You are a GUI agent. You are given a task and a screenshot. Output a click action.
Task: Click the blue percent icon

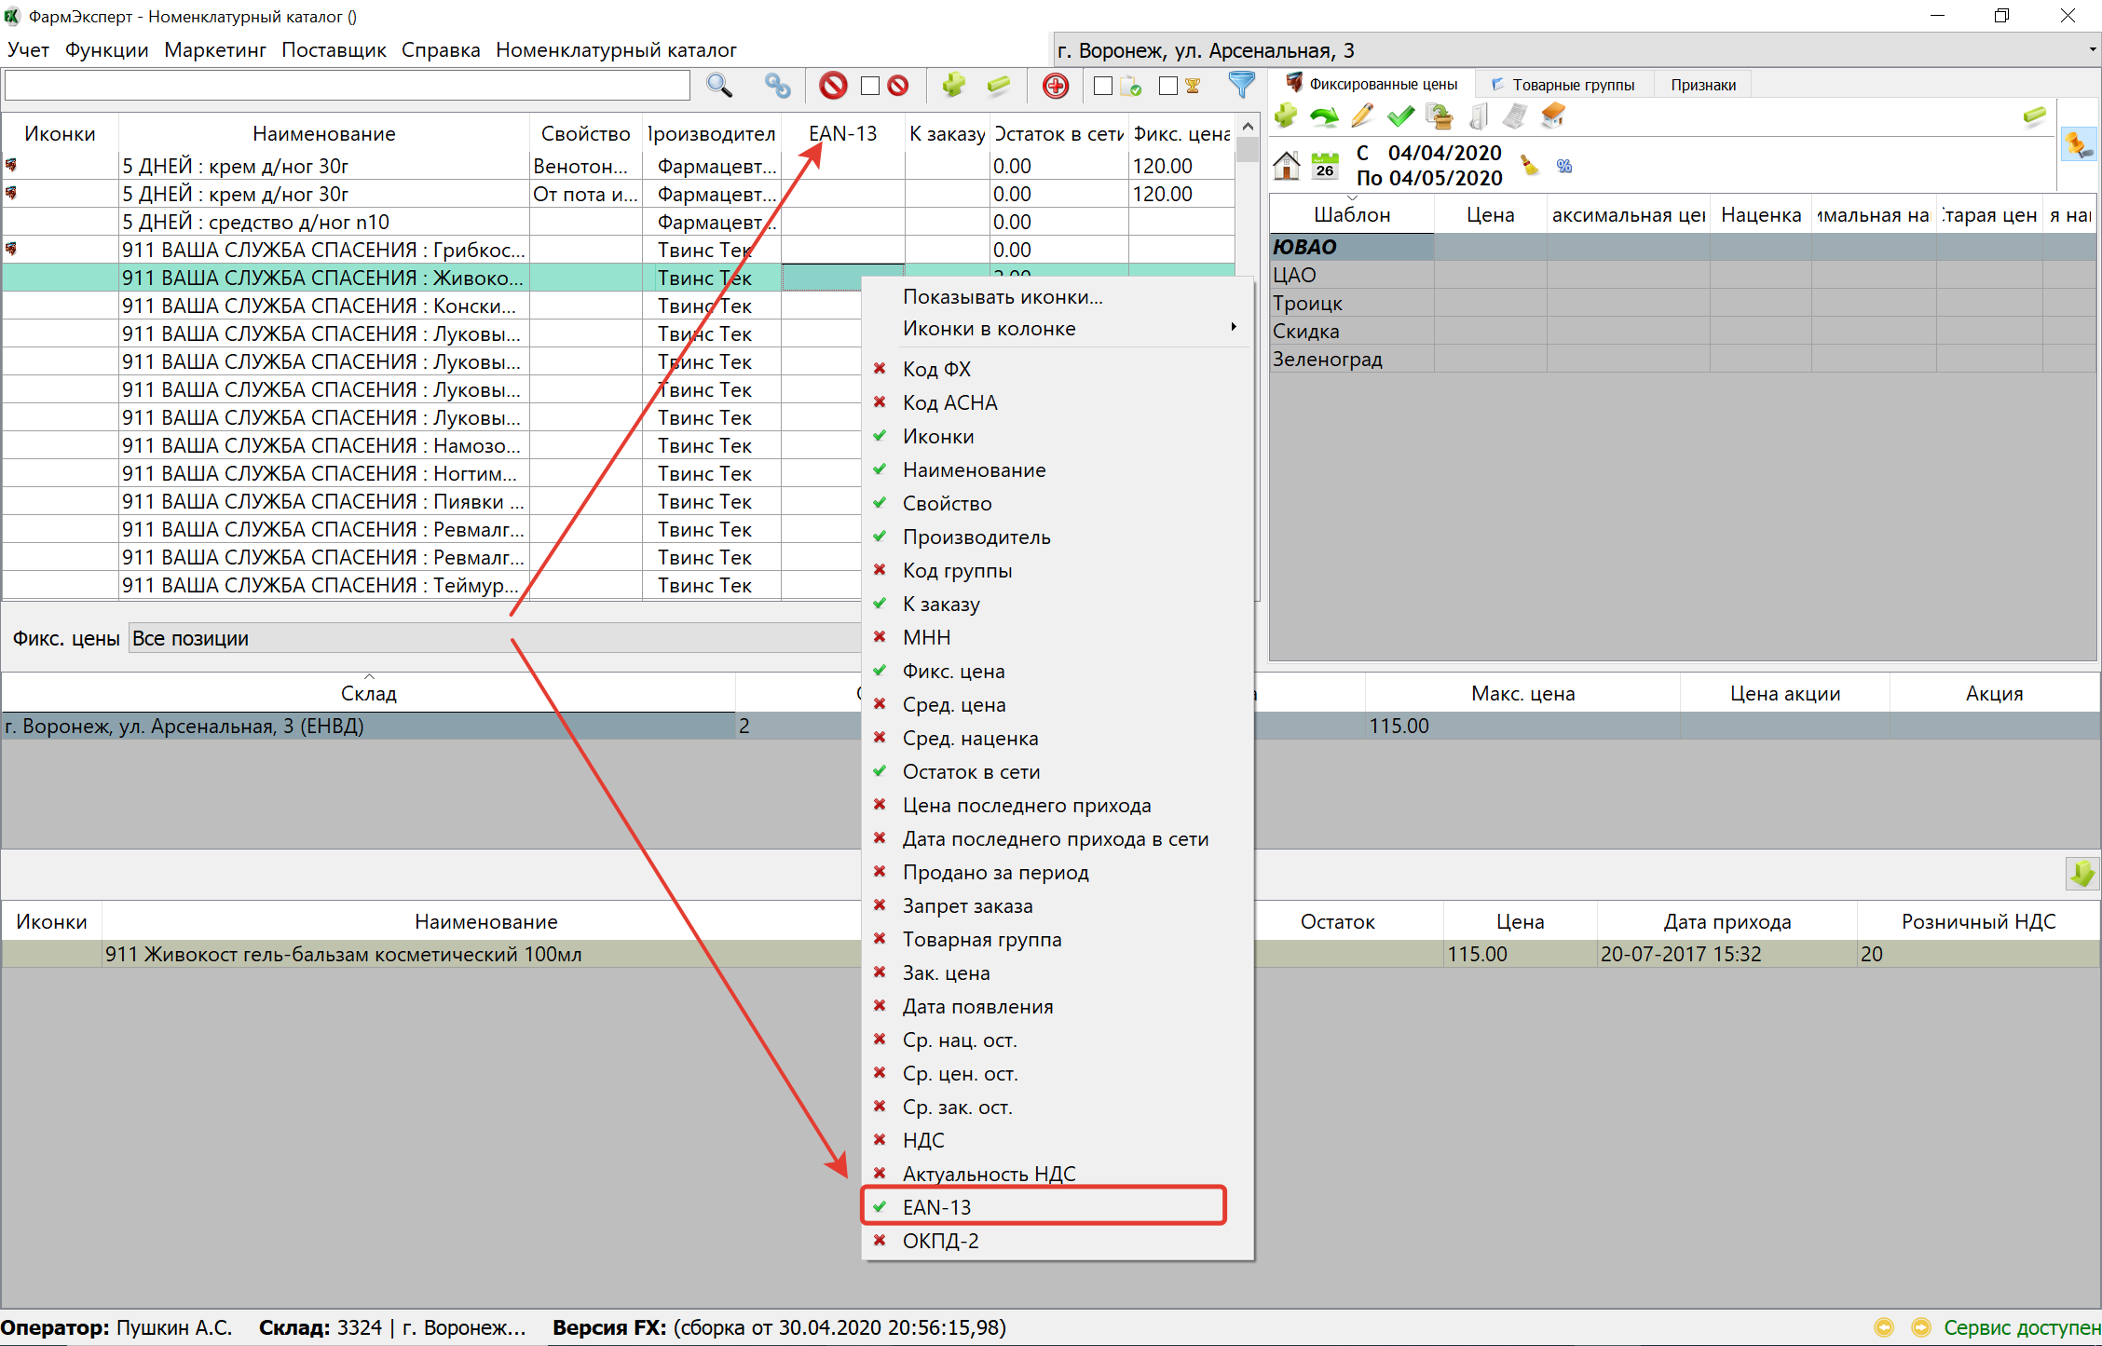click(1564, 166)
